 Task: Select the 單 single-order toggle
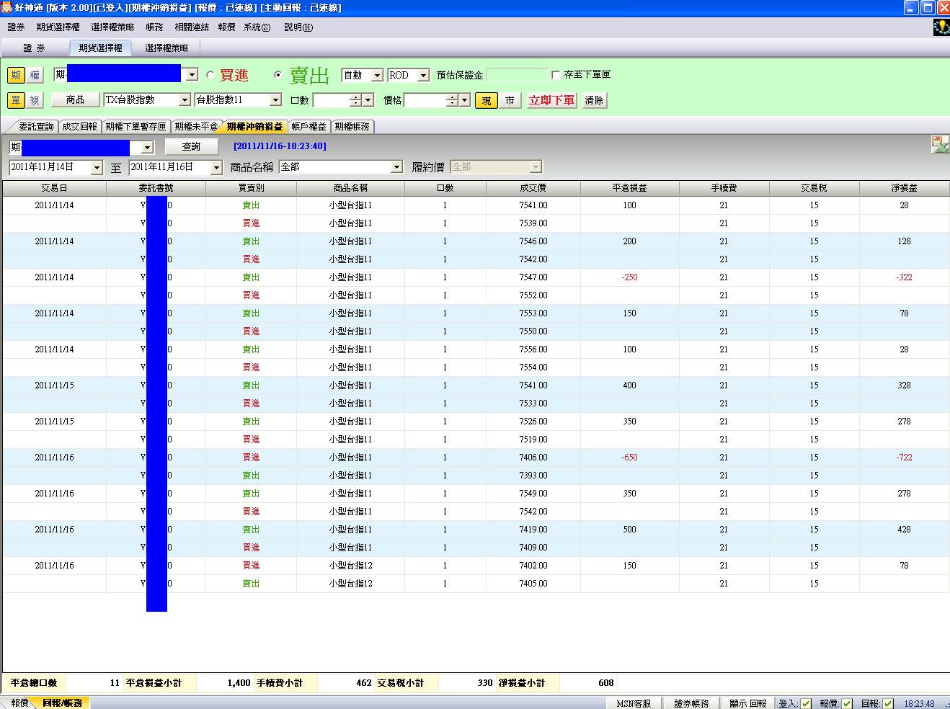pyautogui.click(x=16, y=100)
